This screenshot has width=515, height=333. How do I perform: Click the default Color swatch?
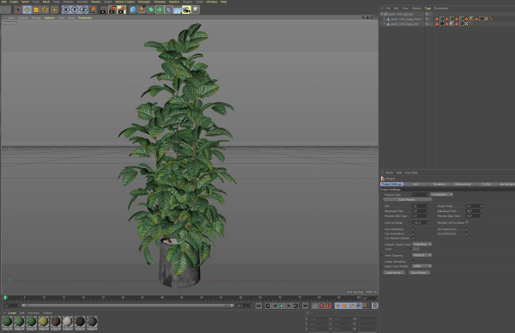pos(415,249)
